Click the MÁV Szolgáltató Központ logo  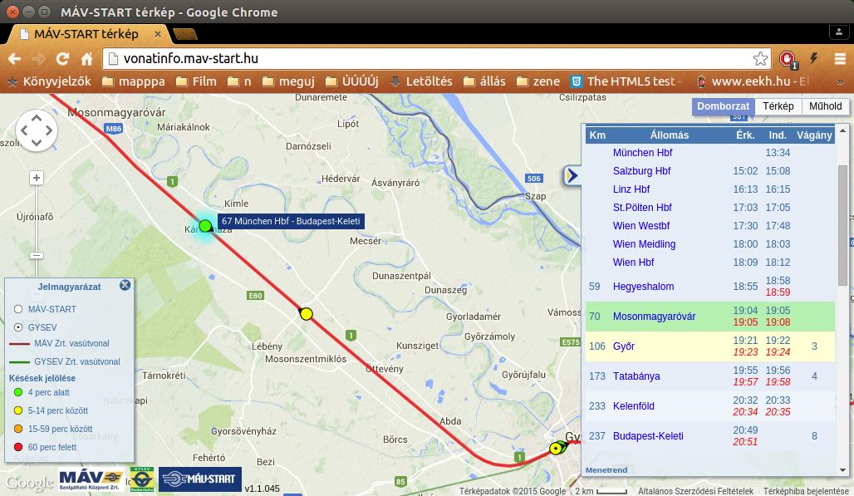[x=91, y=479]
